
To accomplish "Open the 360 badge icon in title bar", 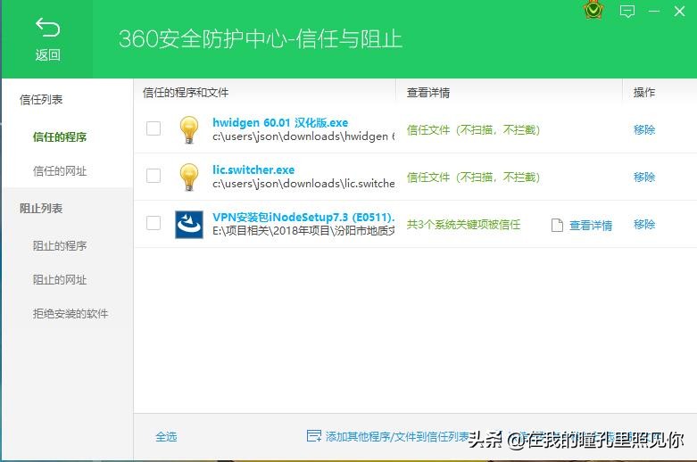I will click(x=593, y=10).
